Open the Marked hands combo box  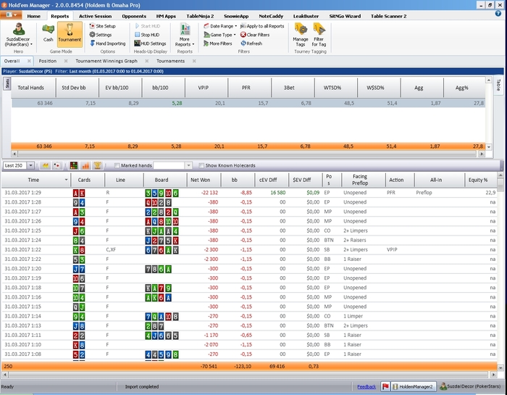click(x=173, y=166)
